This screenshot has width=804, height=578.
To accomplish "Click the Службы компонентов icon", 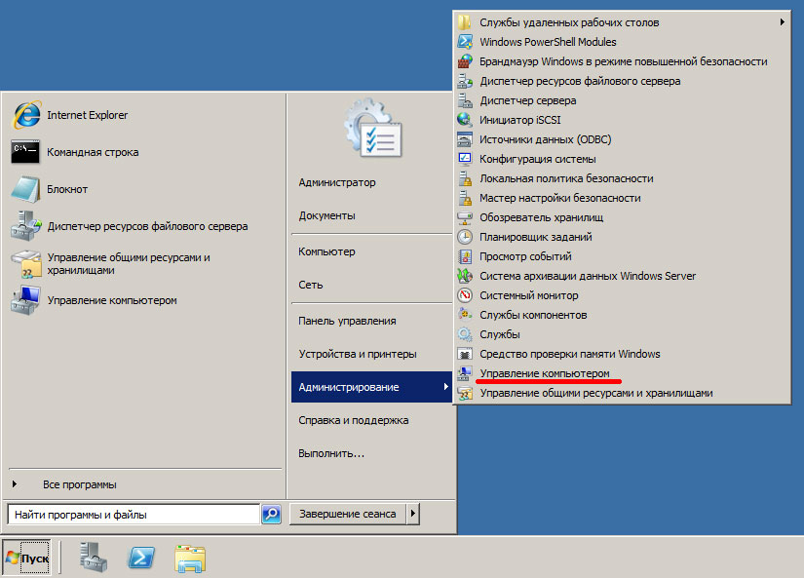I will tap(465, 315).
